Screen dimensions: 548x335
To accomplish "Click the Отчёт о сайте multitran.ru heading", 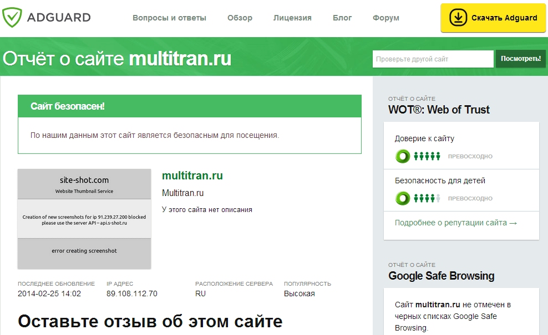I will [116, 58].
